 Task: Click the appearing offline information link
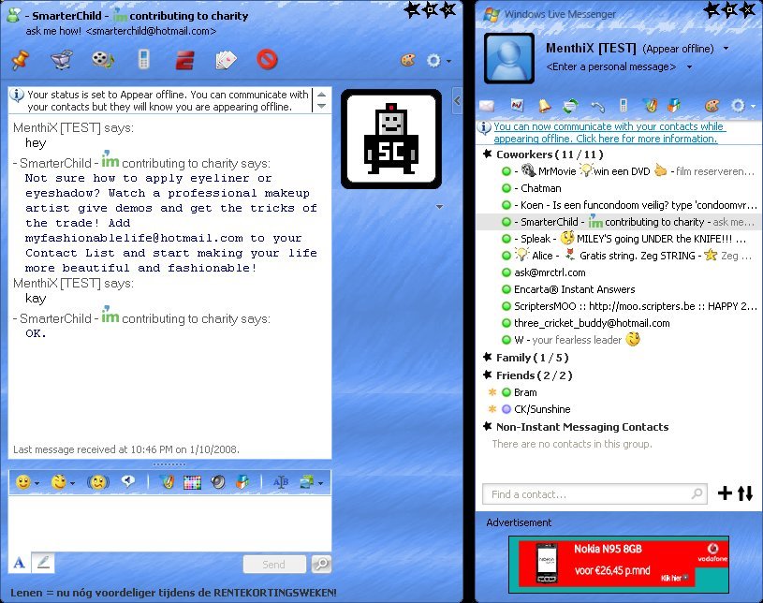(609, 132)
